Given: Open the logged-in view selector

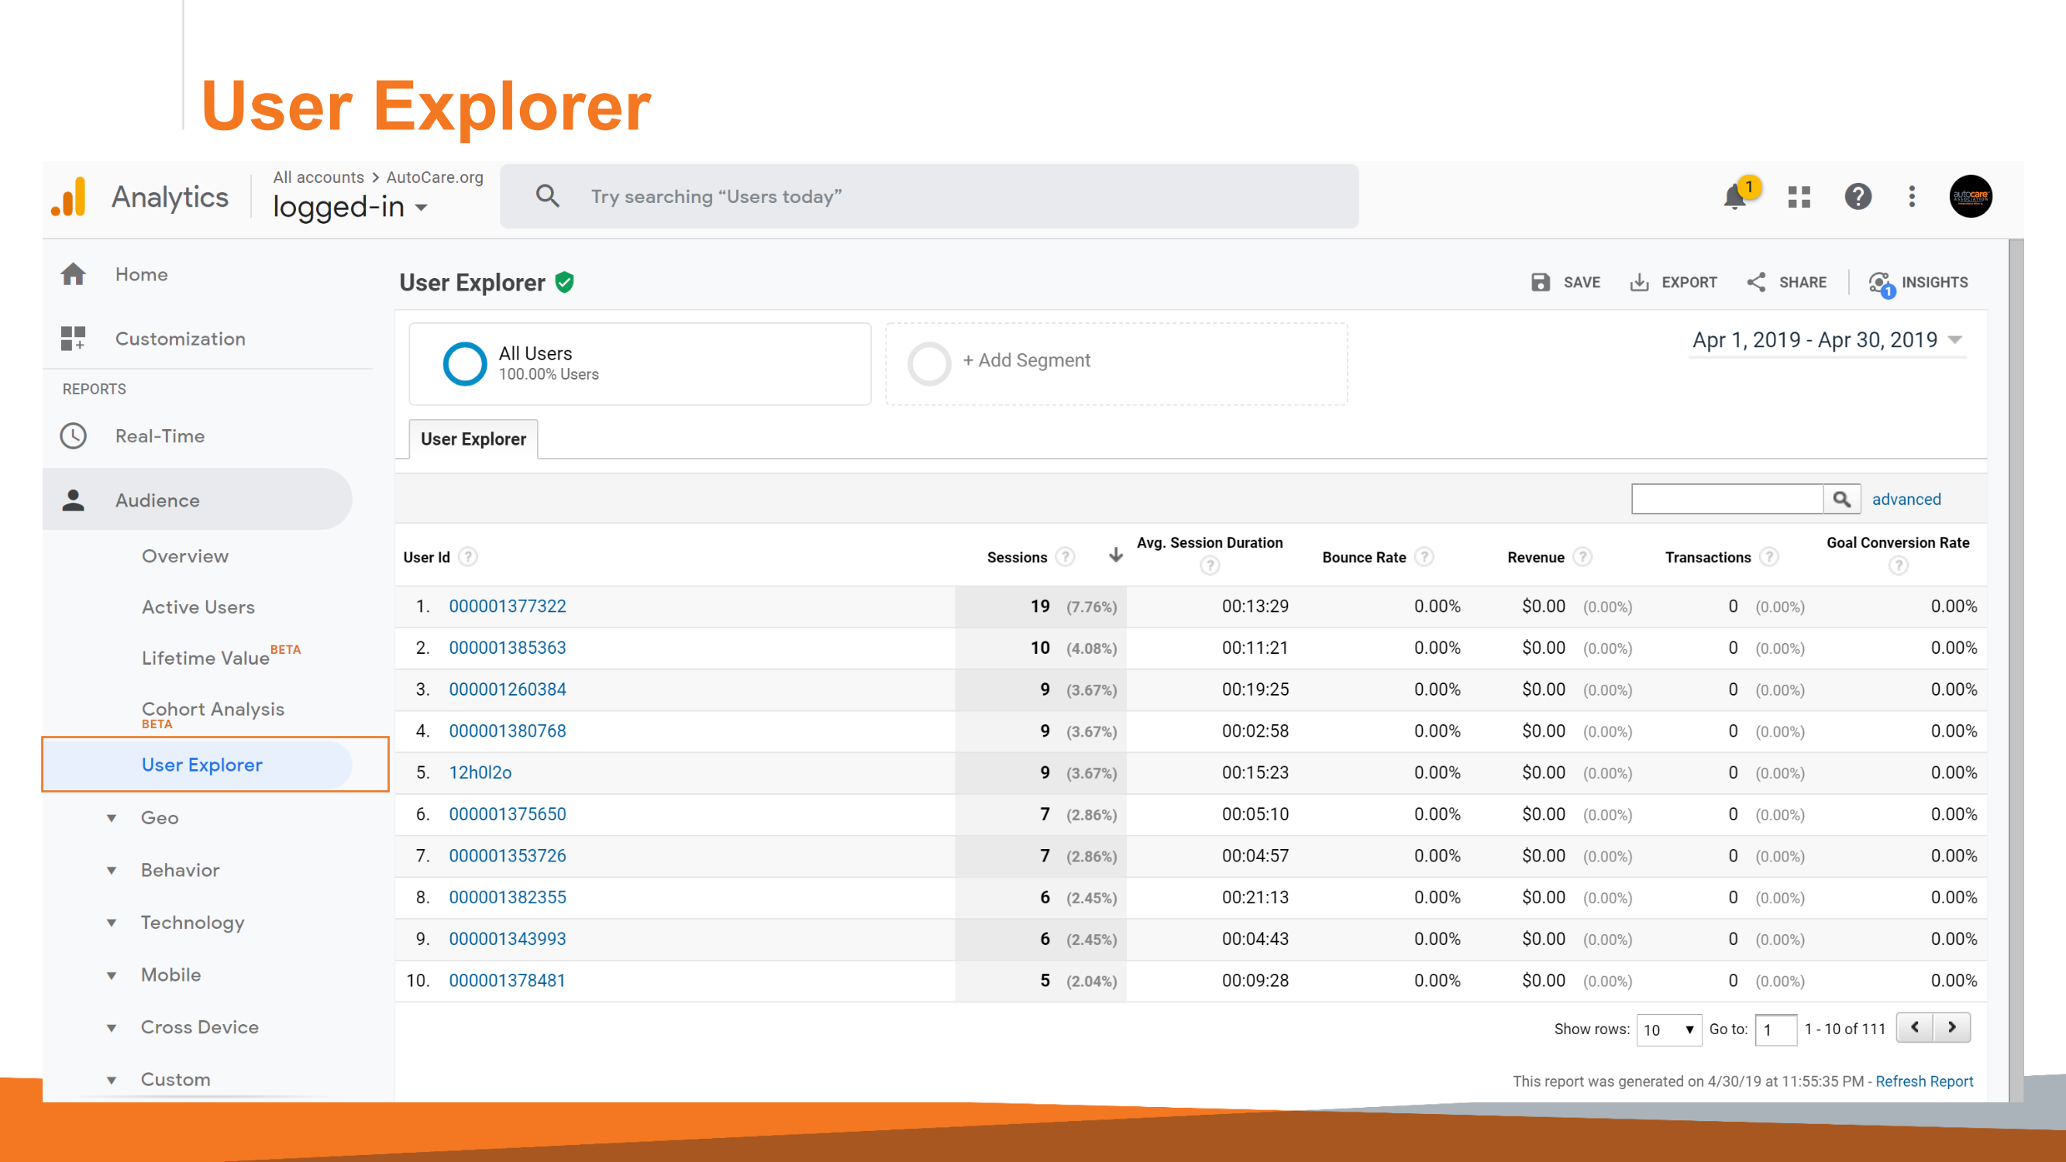Looking at the screenshot, I should click(x=349, y=208).
